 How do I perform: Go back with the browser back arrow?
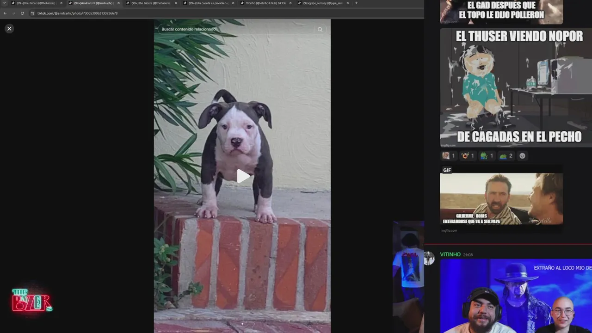pos(5,13)
